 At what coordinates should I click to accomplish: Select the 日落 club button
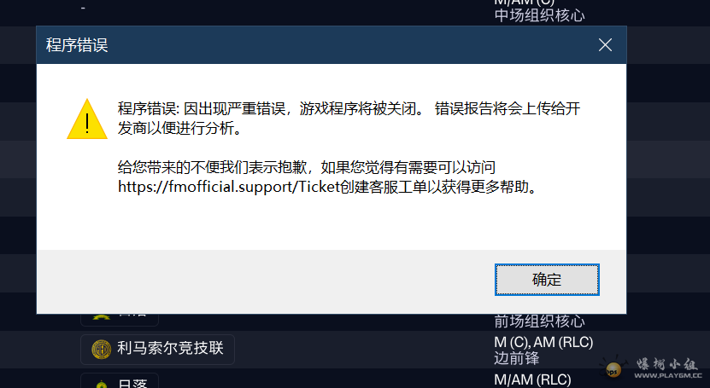120,381
